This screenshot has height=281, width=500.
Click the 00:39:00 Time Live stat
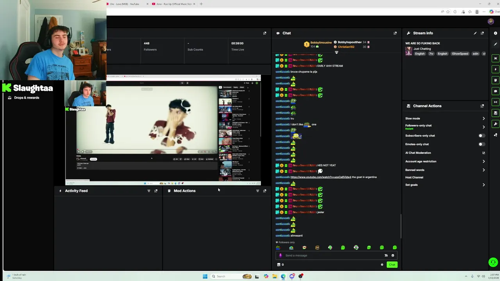(x=237, y=46)
